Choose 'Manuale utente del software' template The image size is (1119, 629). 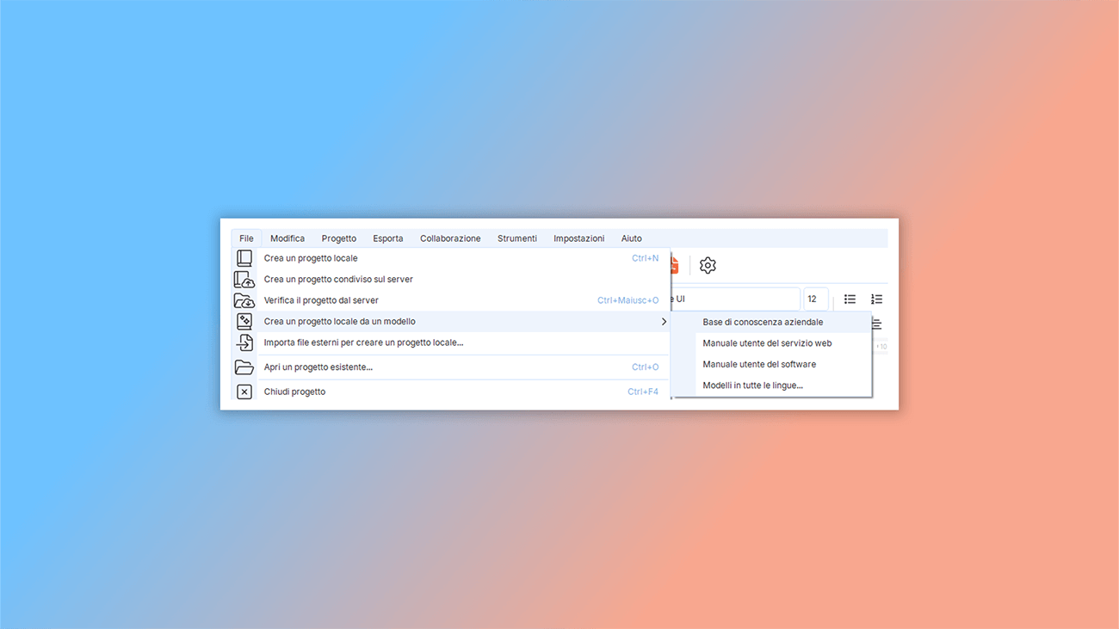758,363
